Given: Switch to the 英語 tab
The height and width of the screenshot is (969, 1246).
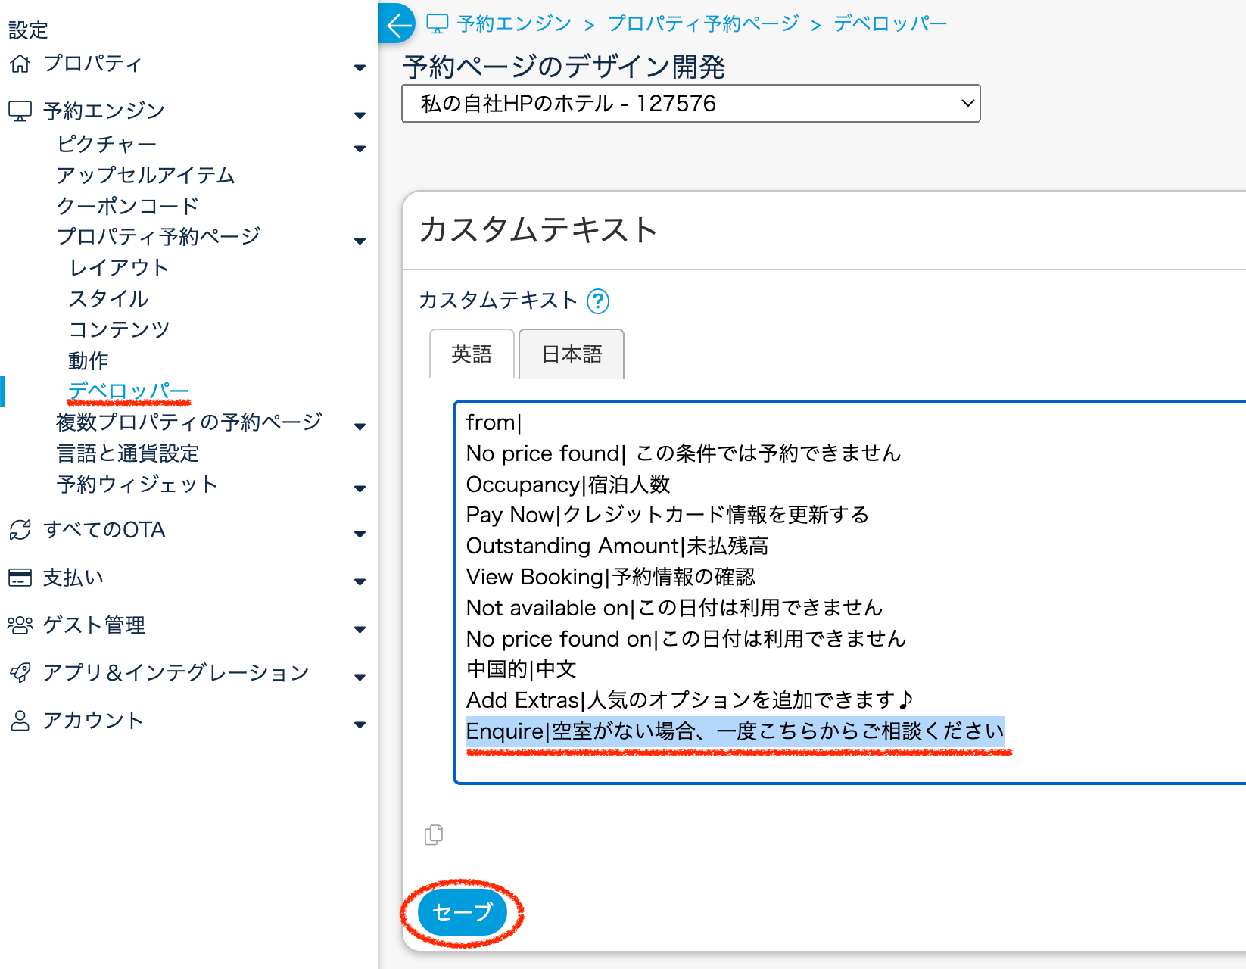Looking at the screenshot, I should click(x=472, y=354).
